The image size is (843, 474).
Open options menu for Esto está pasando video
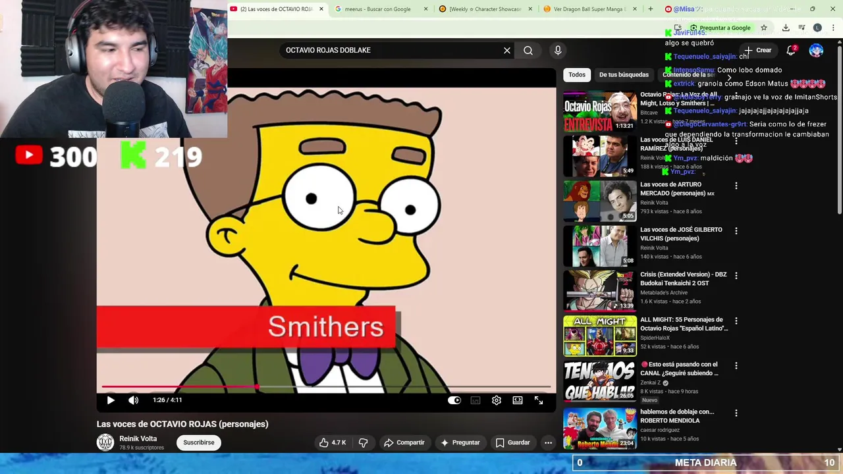coord(736,365)
